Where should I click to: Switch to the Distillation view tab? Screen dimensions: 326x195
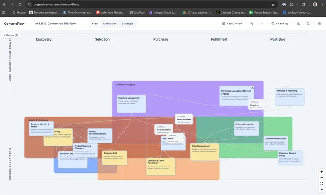[110, 24]
